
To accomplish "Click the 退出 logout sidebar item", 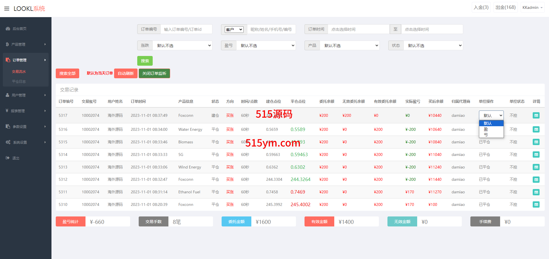I will pyautogui.click(x=16, y=158).
